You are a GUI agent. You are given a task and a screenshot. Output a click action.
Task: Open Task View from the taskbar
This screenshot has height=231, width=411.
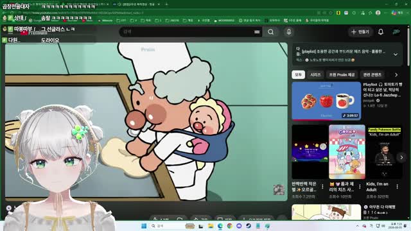[x=201, y=226]
